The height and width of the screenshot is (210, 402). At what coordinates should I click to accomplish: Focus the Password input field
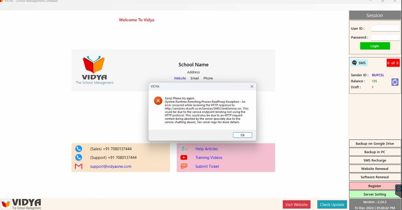385,37
